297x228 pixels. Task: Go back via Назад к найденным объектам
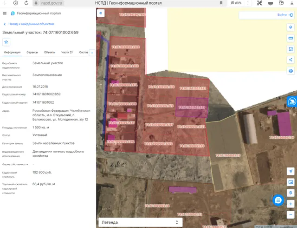pyautogui.click(x=29, y=24)
